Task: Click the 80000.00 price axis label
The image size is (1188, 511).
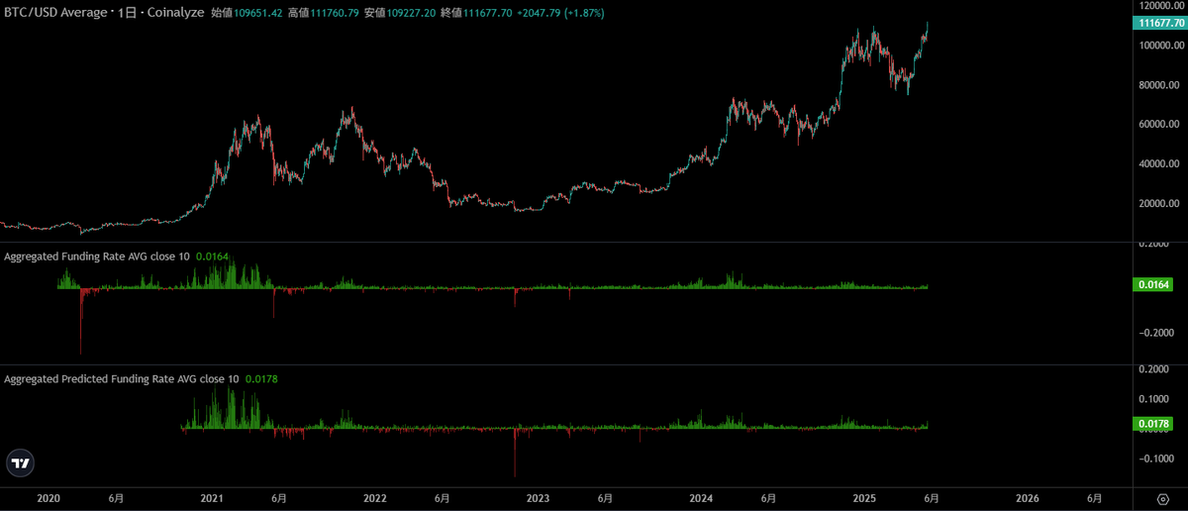Action: pyautogui.click(x=1161, y=84)
